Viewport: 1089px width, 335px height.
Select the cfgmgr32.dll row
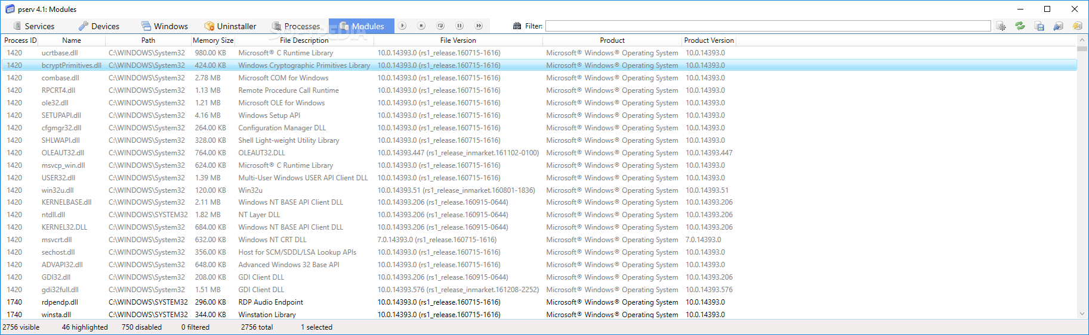click(x=539, y=128)
